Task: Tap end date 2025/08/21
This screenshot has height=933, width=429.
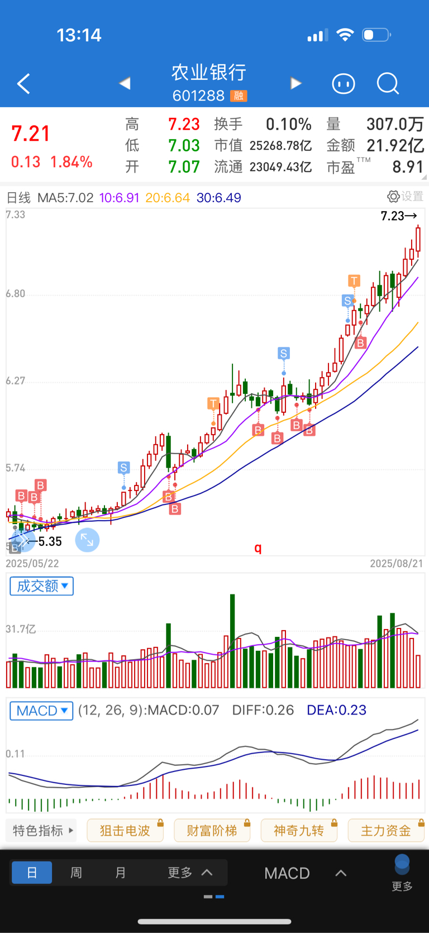Action: (397, 563)
